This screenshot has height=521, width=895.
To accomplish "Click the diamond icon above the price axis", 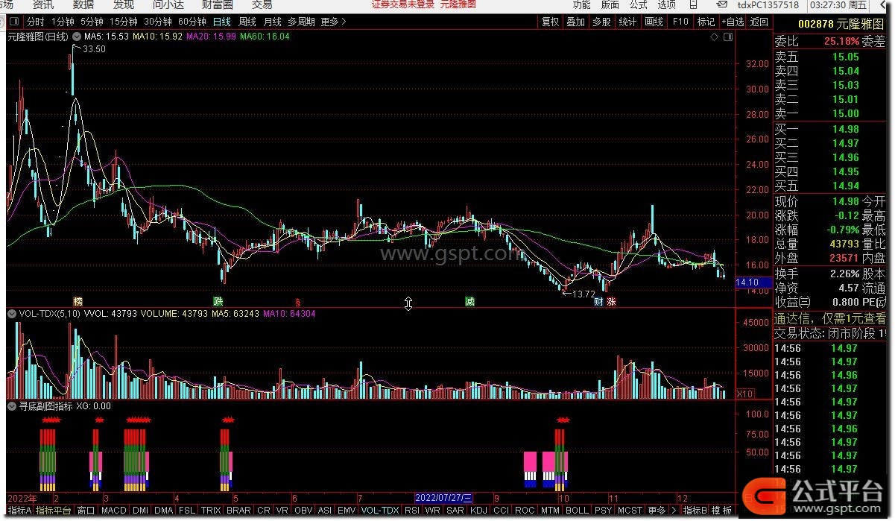I will [714, 36].
